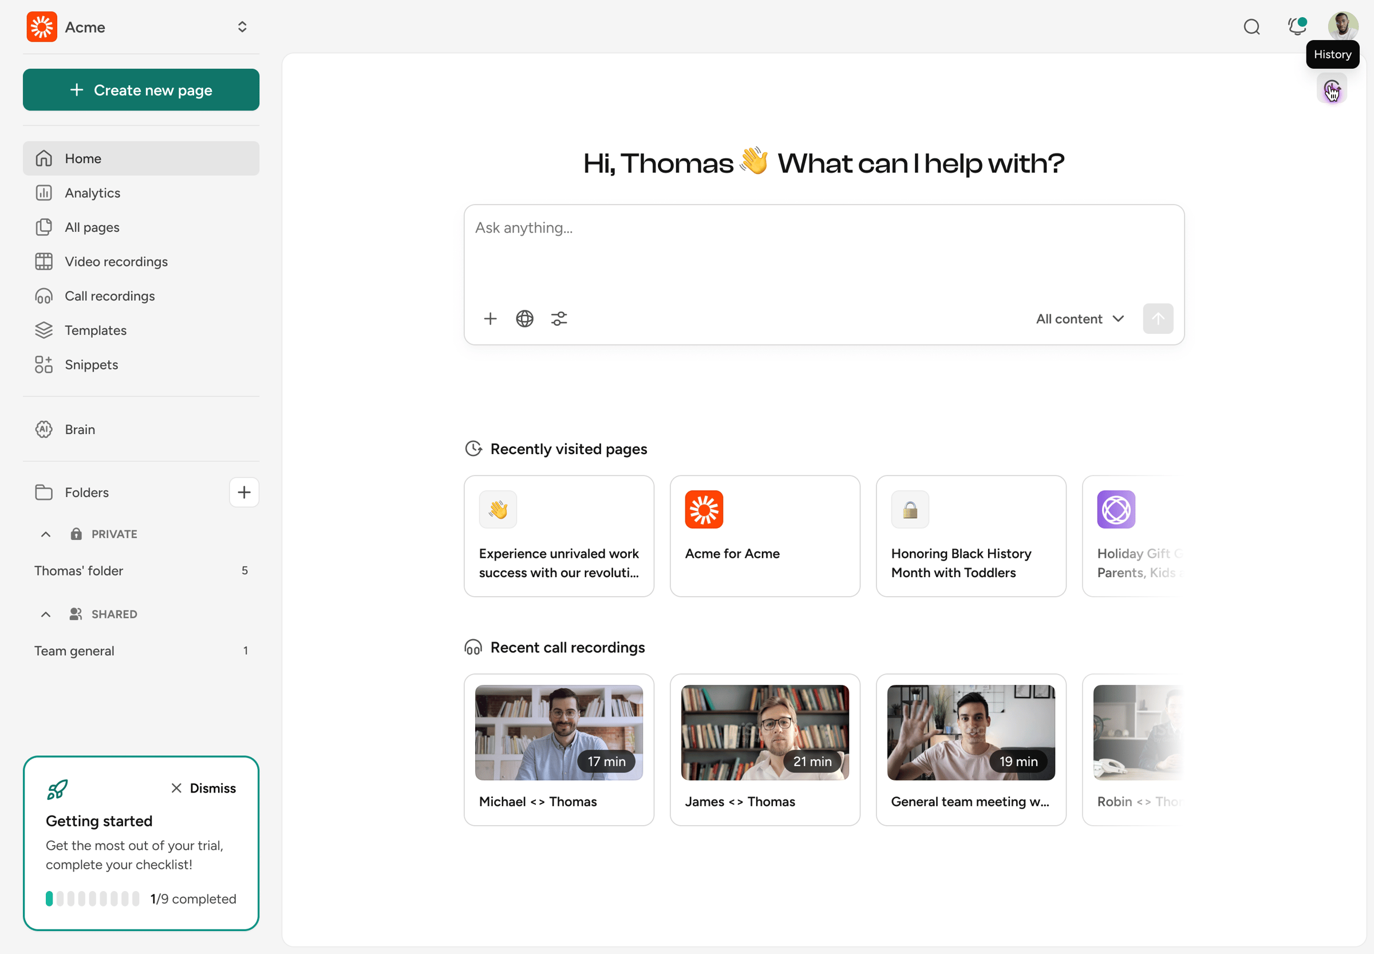Go to Analytics in sidebar
The image size is (1374, 954).
pos(93,192)
